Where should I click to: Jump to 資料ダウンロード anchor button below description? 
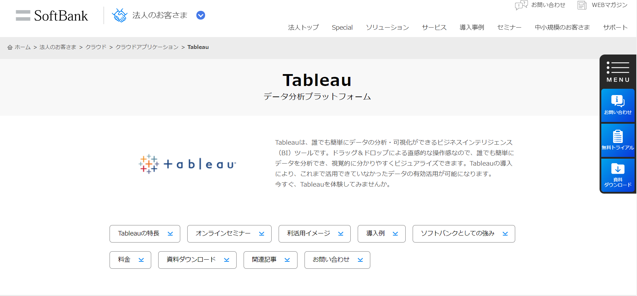click(197, 260)
